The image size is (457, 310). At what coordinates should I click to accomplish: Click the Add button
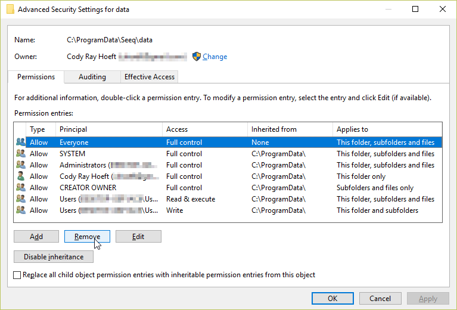[x=36, y=237]
